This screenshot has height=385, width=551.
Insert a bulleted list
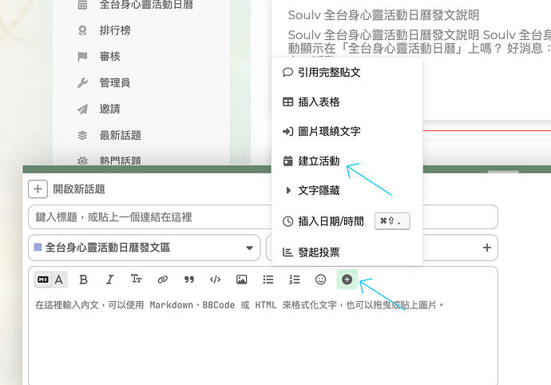pyautogui.click(x=268, y=280)
